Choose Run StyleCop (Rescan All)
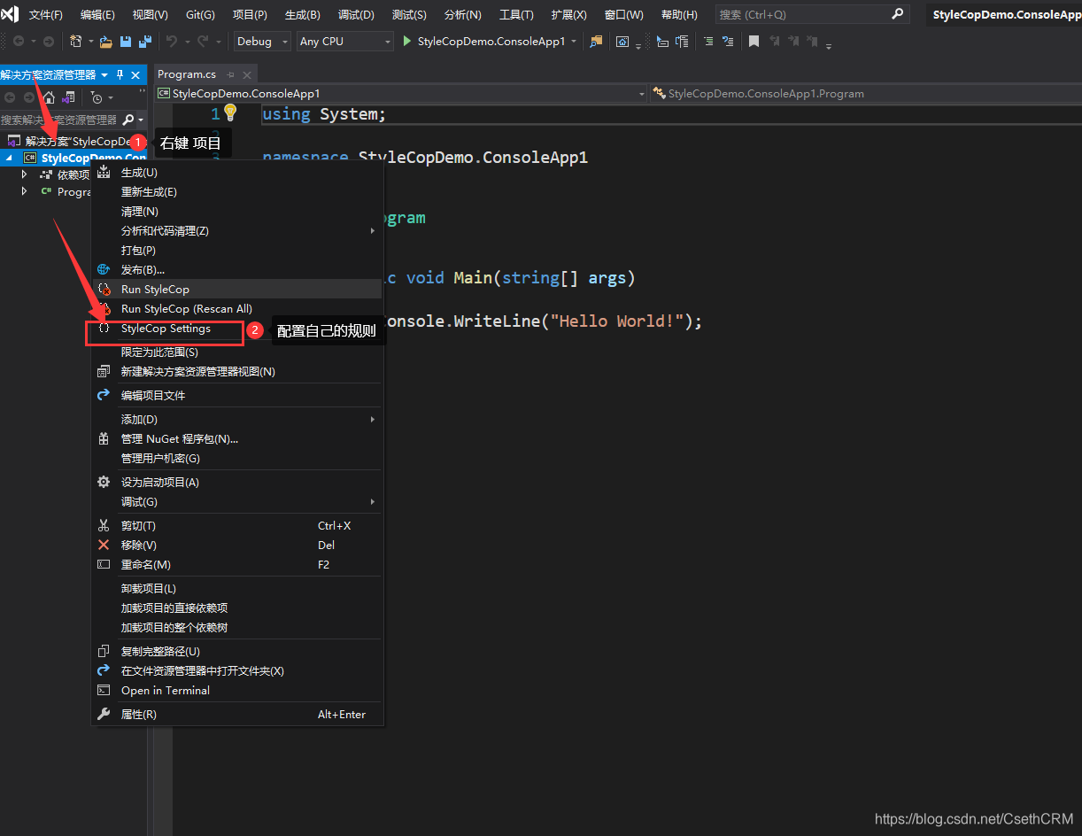Viewport: 1082px width, 836px height. tap(237, 309)
